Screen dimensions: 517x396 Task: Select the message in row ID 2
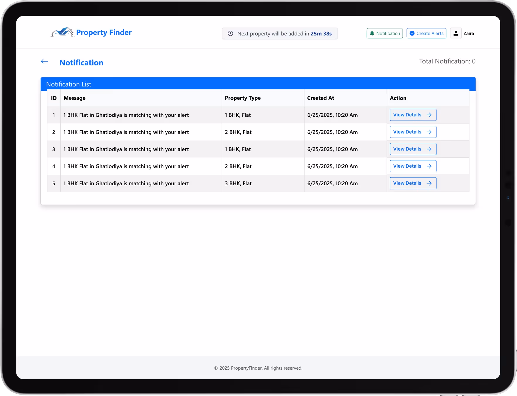126,132
